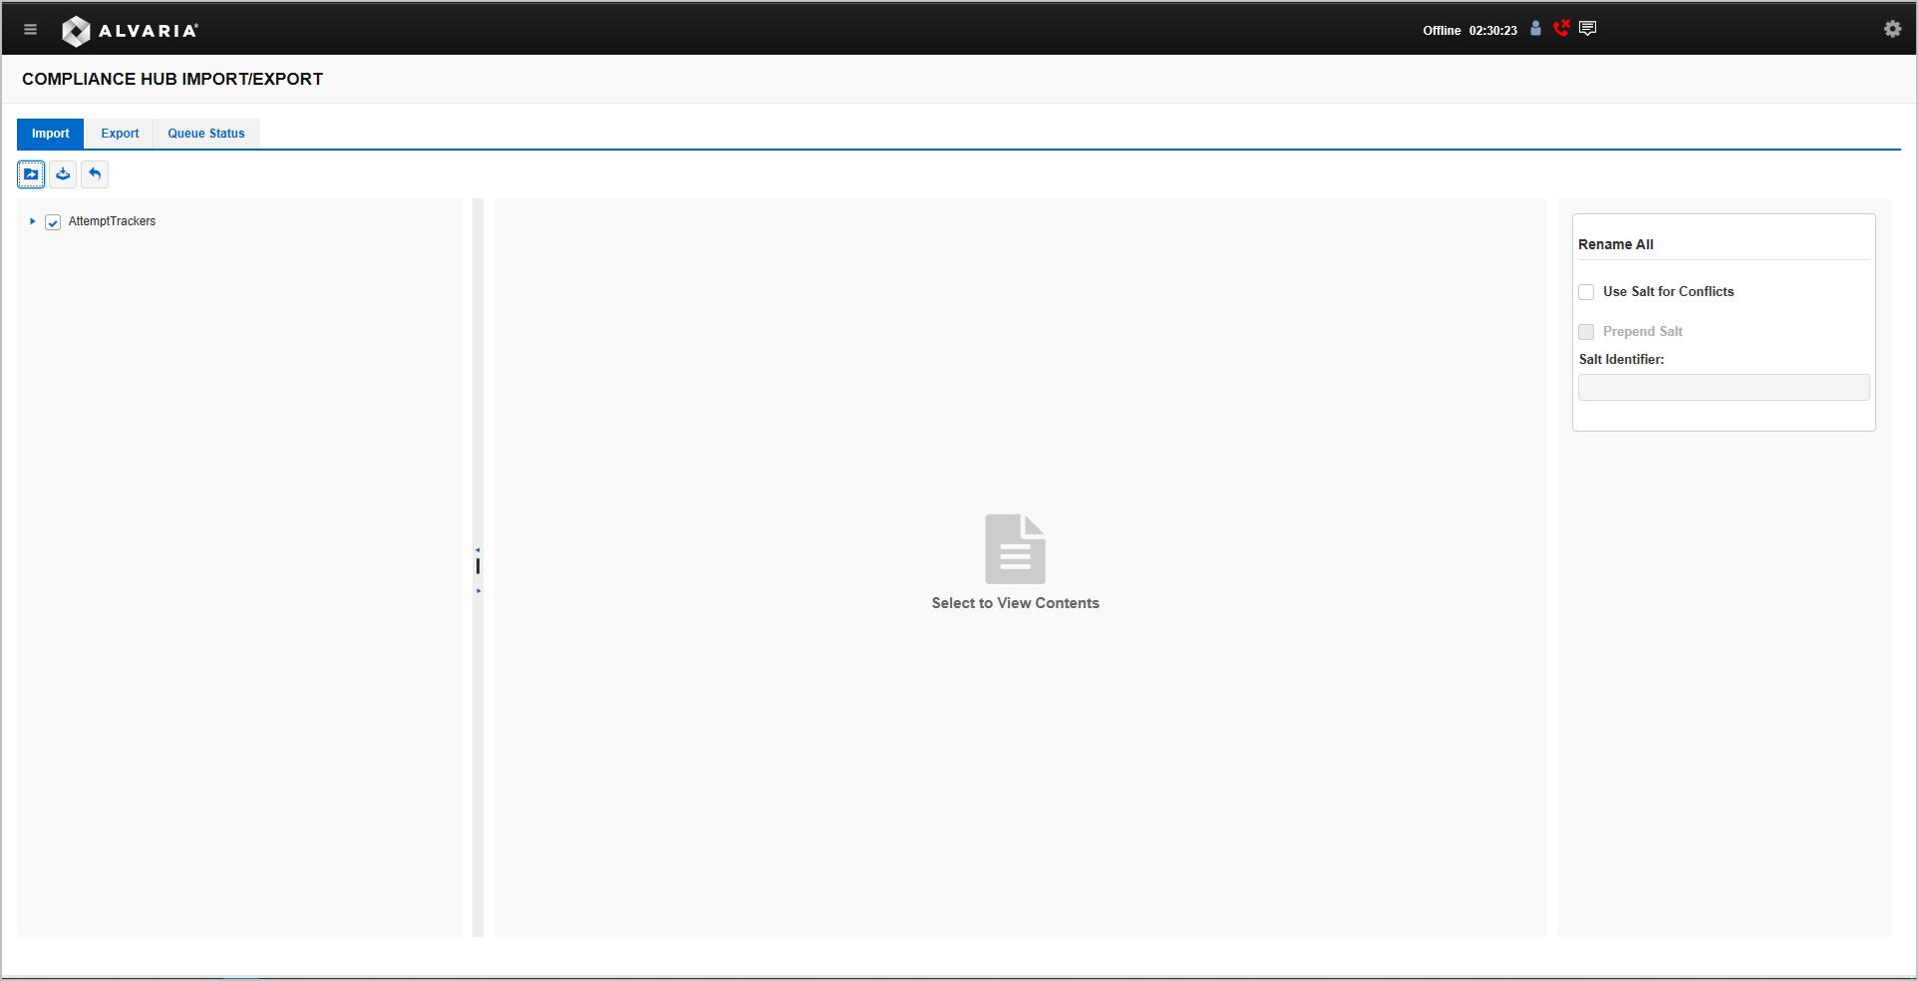Select the Import tab
Viewport: 1918px width, 981px height.
coord(50,133)
